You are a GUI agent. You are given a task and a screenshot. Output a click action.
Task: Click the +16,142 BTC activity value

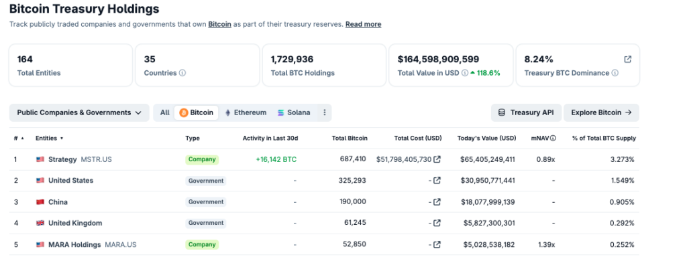(276, 159)
